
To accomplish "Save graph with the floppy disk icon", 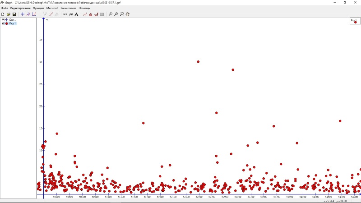I will 14,14.
